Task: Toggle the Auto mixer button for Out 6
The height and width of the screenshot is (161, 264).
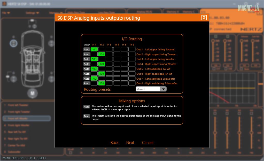Action: click(87, 74)
